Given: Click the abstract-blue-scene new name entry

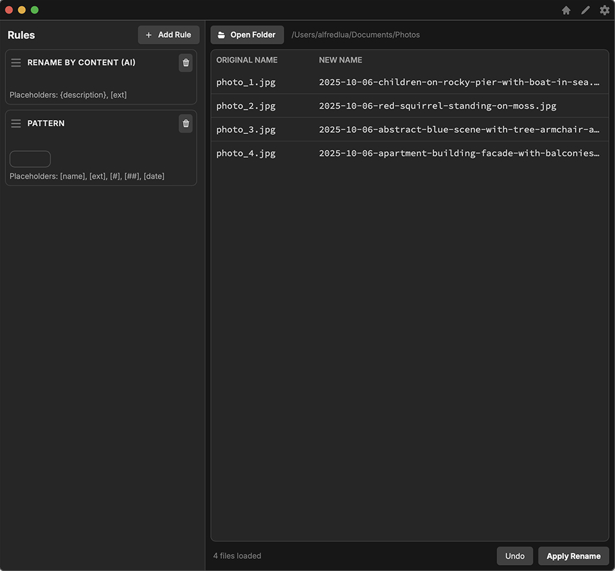Looking at the screenshot, I should (459, 129).
